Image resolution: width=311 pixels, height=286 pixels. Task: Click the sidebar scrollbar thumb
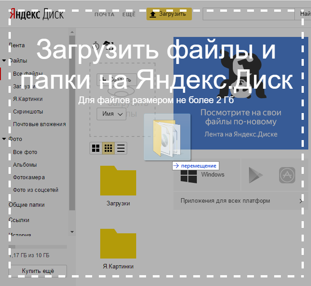[x=72, y=123]
